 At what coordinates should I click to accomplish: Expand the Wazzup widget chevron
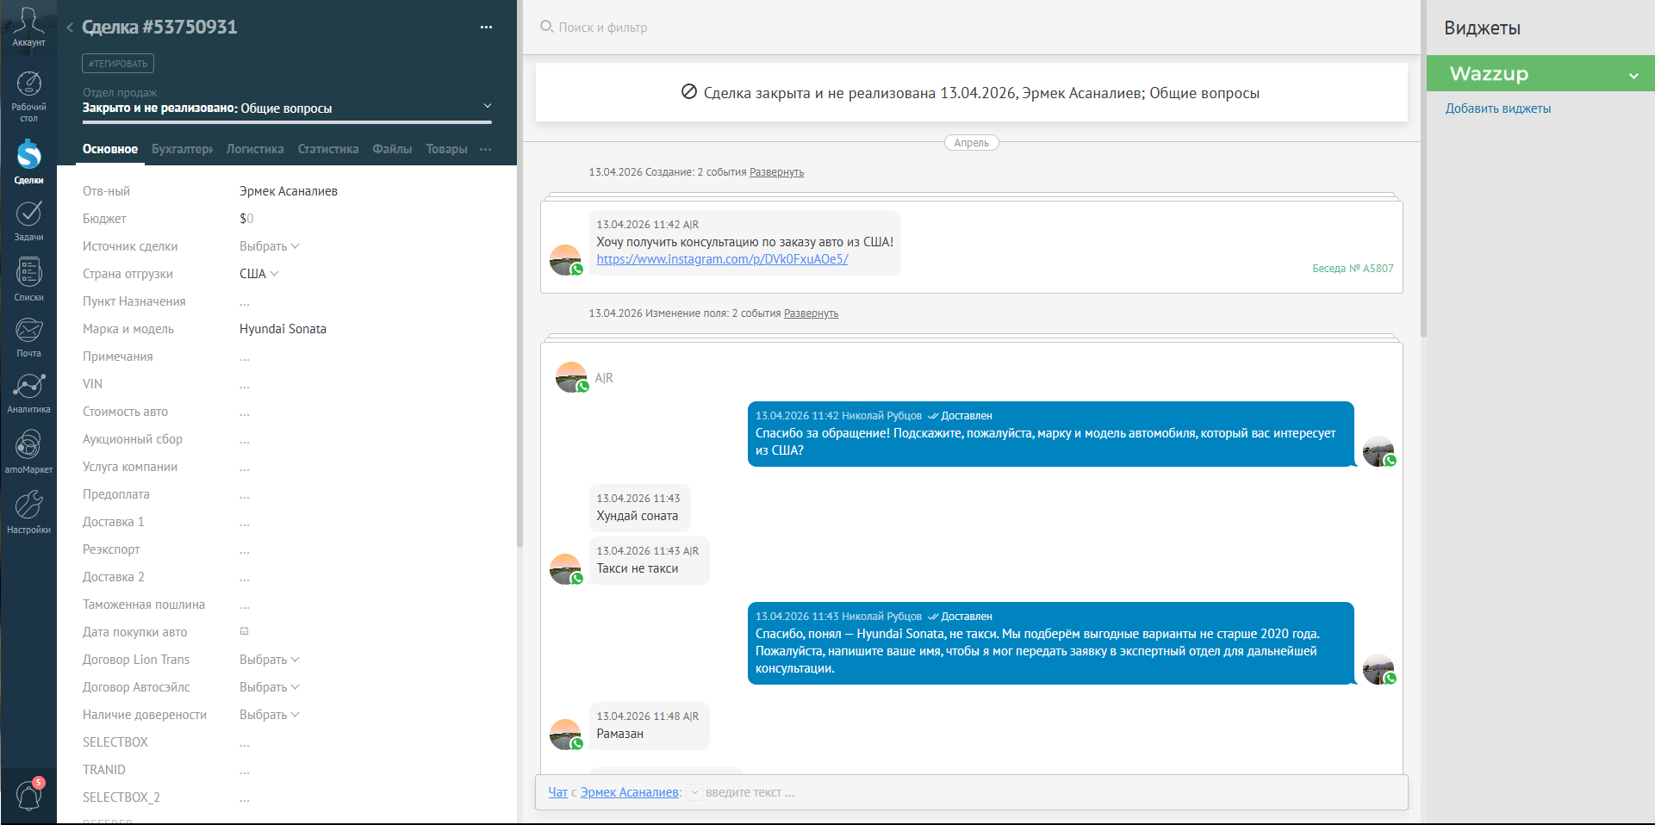1633,76
